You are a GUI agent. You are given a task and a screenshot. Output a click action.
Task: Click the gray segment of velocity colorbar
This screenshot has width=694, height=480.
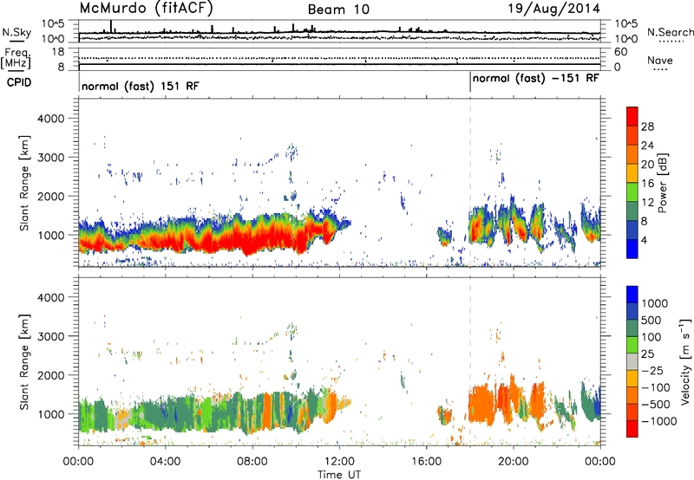[x=632, y=362]
